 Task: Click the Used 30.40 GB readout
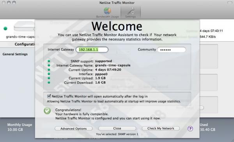(x=207, y=127)
